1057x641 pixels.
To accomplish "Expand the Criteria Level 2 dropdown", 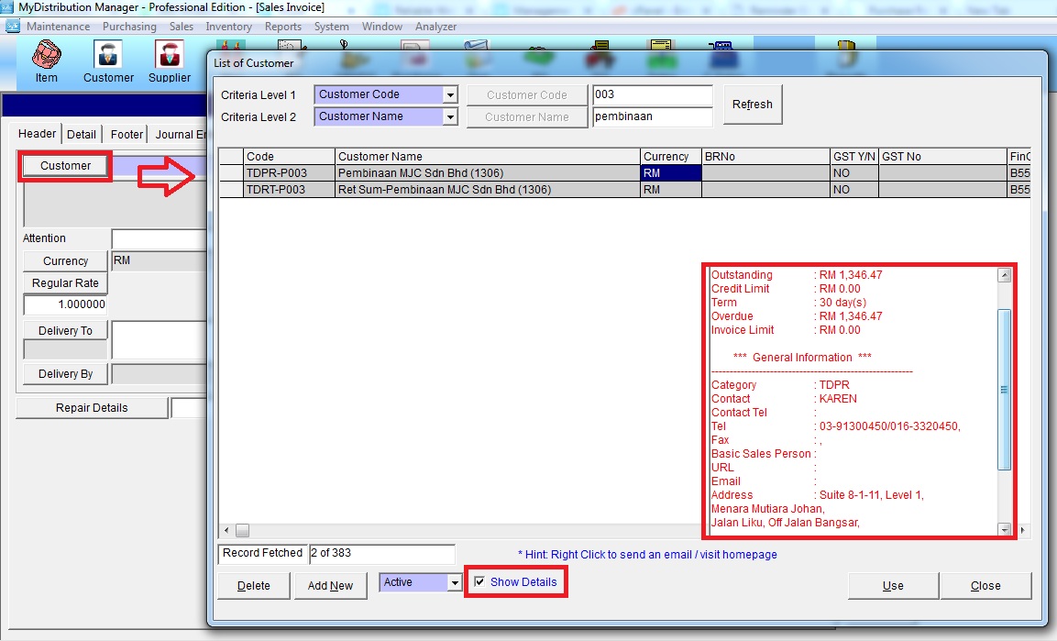I will click(x=450, y=116).
